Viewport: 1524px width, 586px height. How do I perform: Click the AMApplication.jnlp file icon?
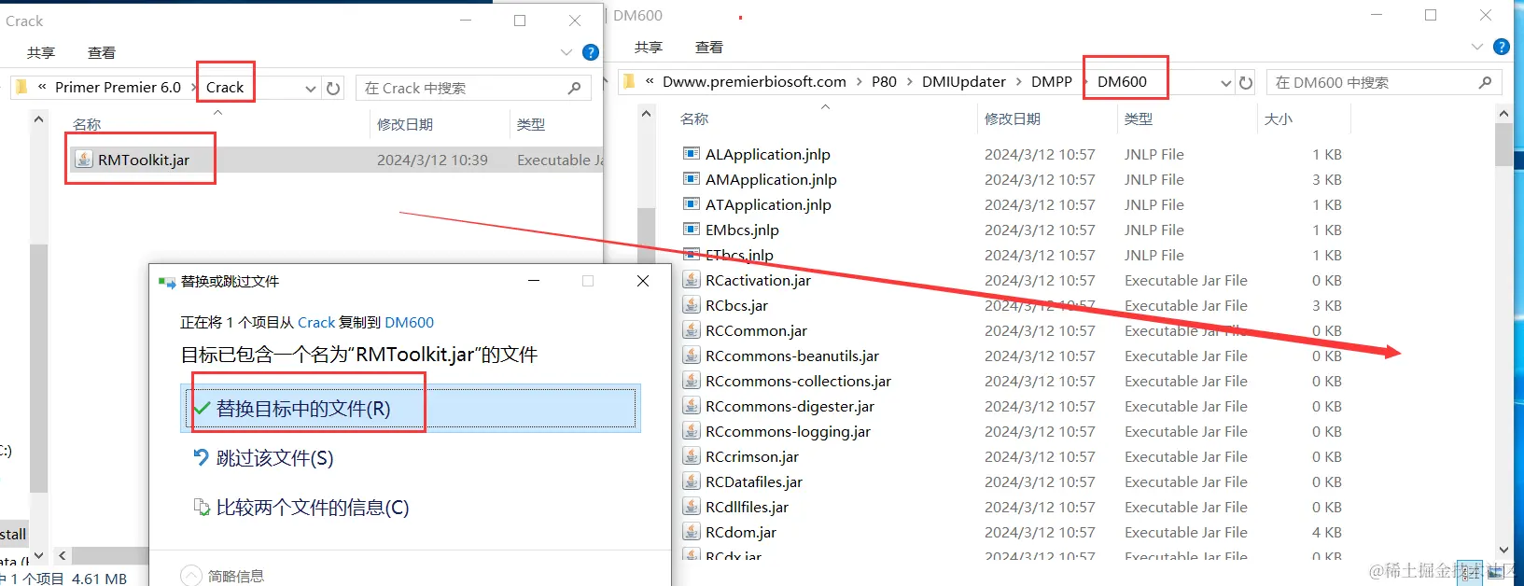[x=692, y=179]
